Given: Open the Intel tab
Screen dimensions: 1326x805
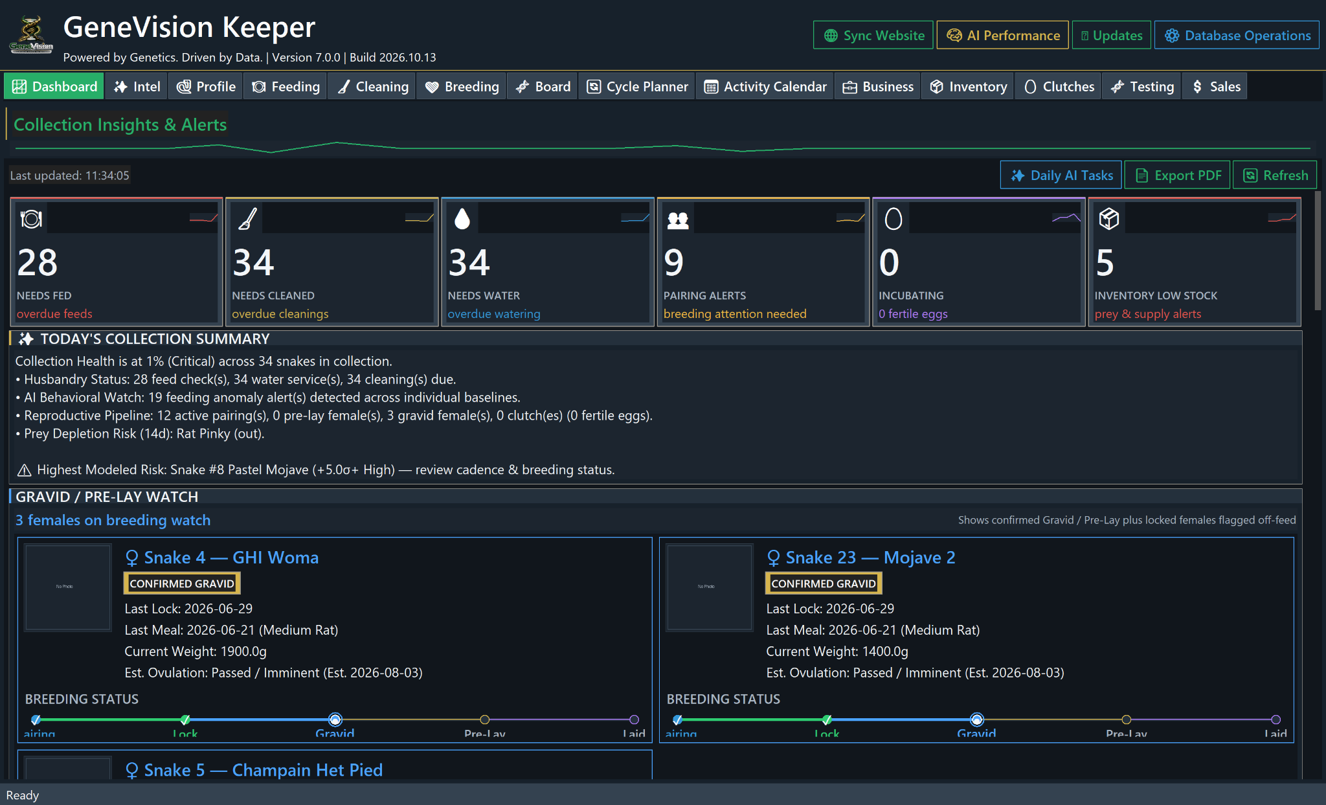Looking at the screenshot, I should 137,87.
